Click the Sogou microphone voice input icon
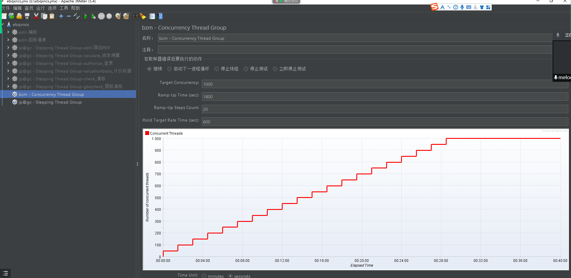The image size is (571, 278). 462,7
